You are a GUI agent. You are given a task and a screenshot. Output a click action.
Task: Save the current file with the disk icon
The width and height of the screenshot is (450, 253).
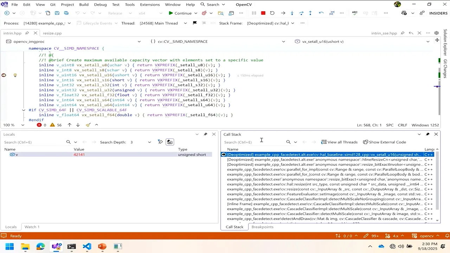click(x=57, y=13)
